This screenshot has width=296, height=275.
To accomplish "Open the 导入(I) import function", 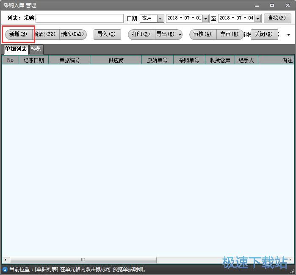I will (107, 34).
